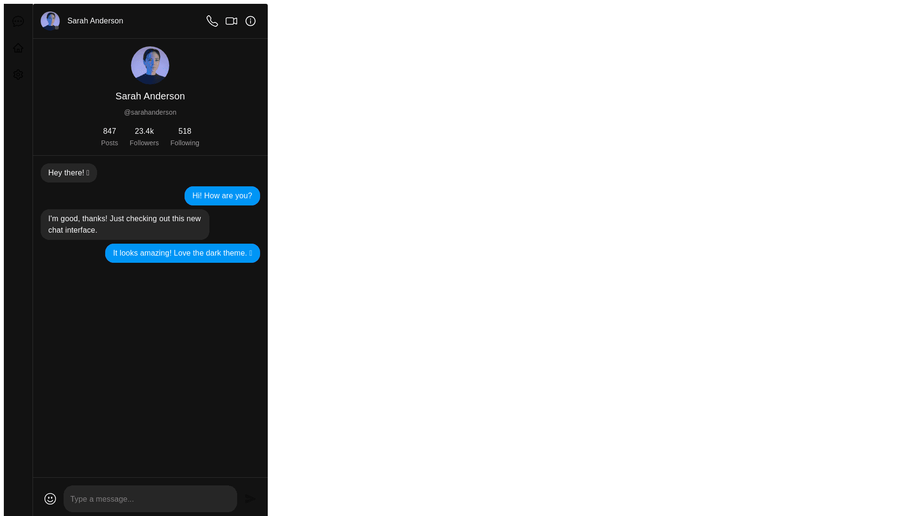Focus the Type a message field
Viewport: 918px width, 516px height.
150,499
